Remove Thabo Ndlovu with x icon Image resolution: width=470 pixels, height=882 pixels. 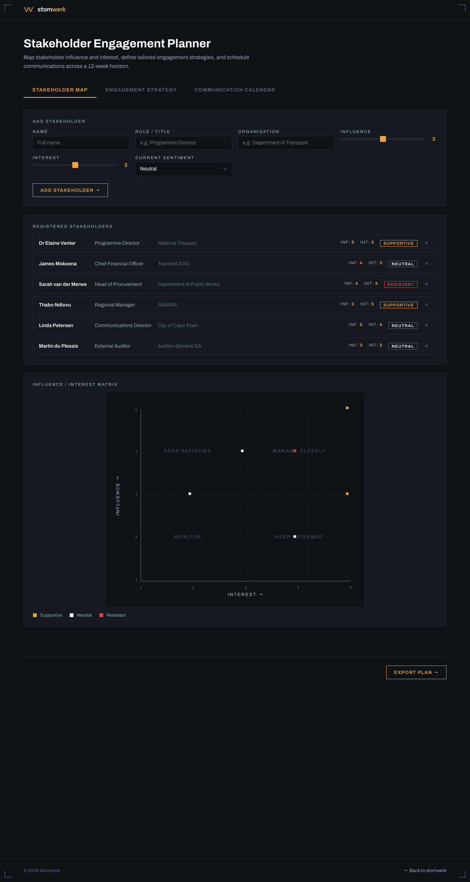tap(426, 305)
